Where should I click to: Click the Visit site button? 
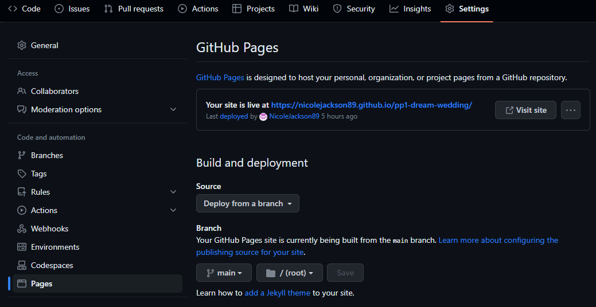525,110
